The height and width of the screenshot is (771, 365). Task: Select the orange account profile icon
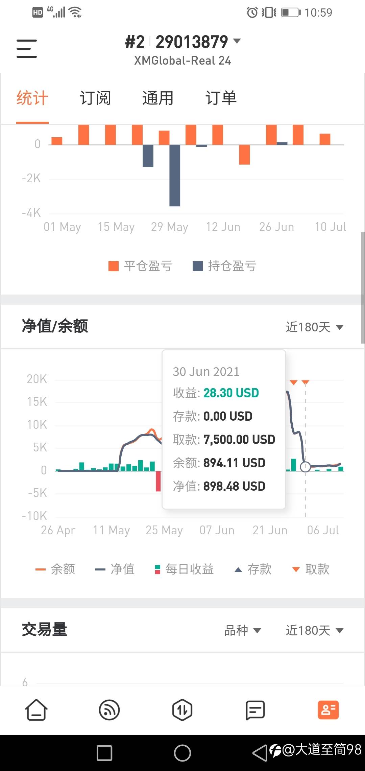[328, 710]
